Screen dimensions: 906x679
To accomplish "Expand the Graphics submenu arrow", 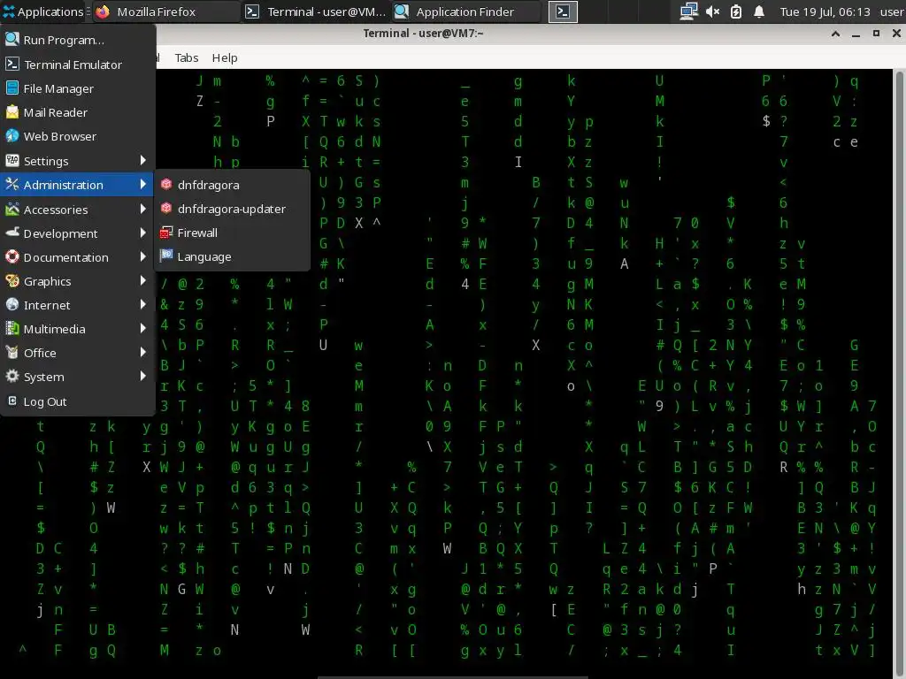I will [142, 280].
